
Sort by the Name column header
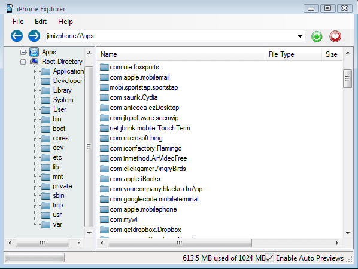point(181,54)
